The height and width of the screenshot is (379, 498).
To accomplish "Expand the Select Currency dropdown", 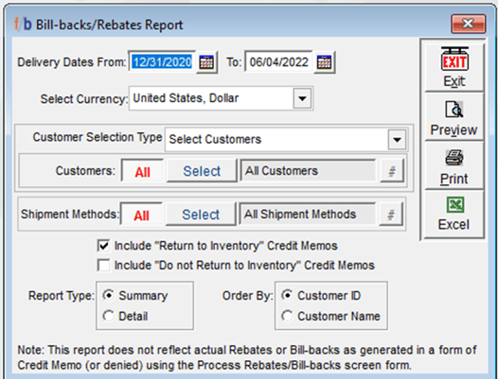I will coord(302,98).
